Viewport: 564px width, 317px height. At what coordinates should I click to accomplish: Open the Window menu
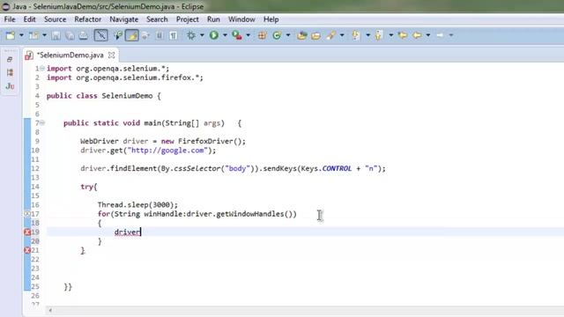point(241,19)
